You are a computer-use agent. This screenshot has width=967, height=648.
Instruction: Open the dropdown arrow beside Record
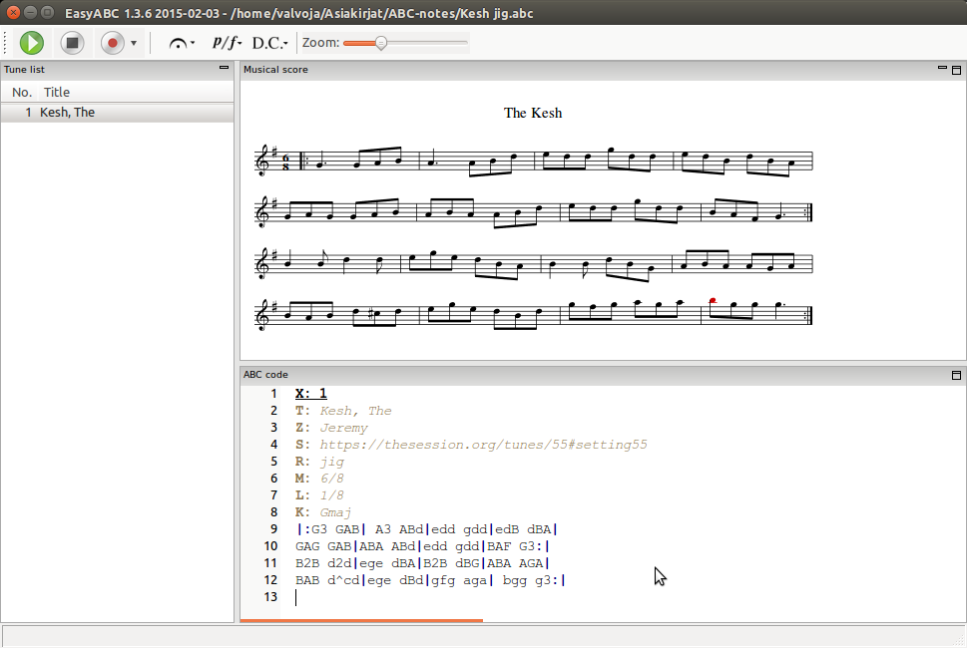point(134,44)
